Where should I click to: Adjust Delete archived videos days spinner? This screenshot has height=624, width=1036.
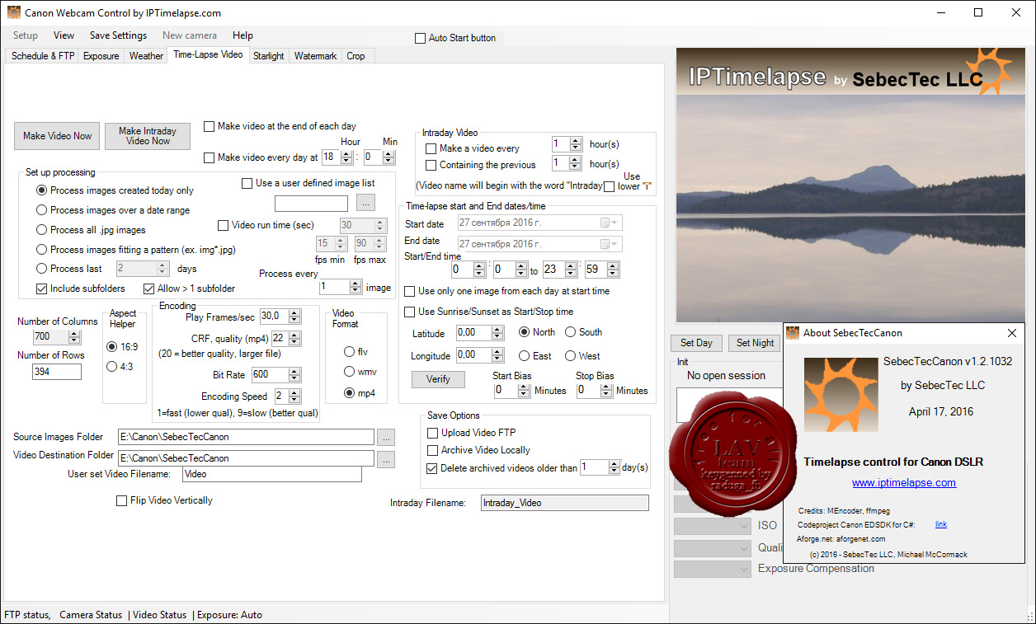pyautogui.click(x=614, y=467)
